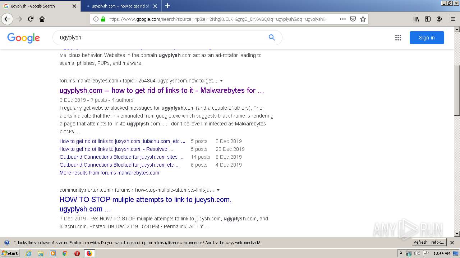Open How to get rid of links to jusysh.com, lulachu.com link
The image size is (460, 258).
pyautogui.click(x=123, y=141)
